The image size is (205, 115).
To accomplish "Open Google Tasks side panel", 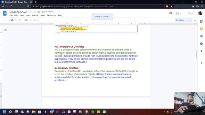I will coord(201,36).
